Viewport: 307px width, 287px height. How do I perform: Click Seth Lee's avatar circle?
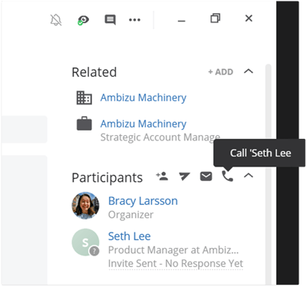(x=85, y=242)
